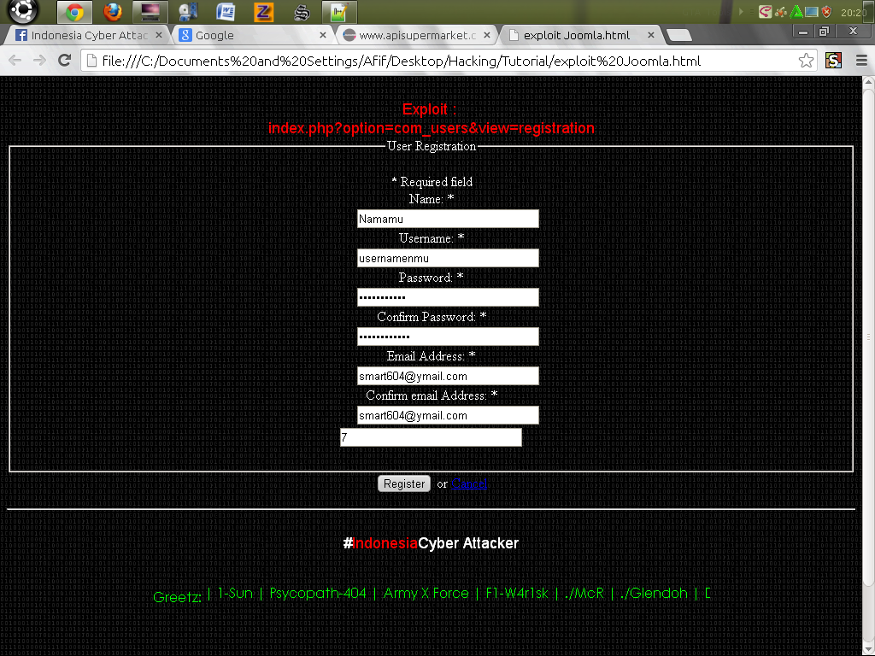Image resolution: width=875 pixels, height=656 pixels.
Task: Click the gothic S taskbar icon
Action: click(x=302, y=12)
